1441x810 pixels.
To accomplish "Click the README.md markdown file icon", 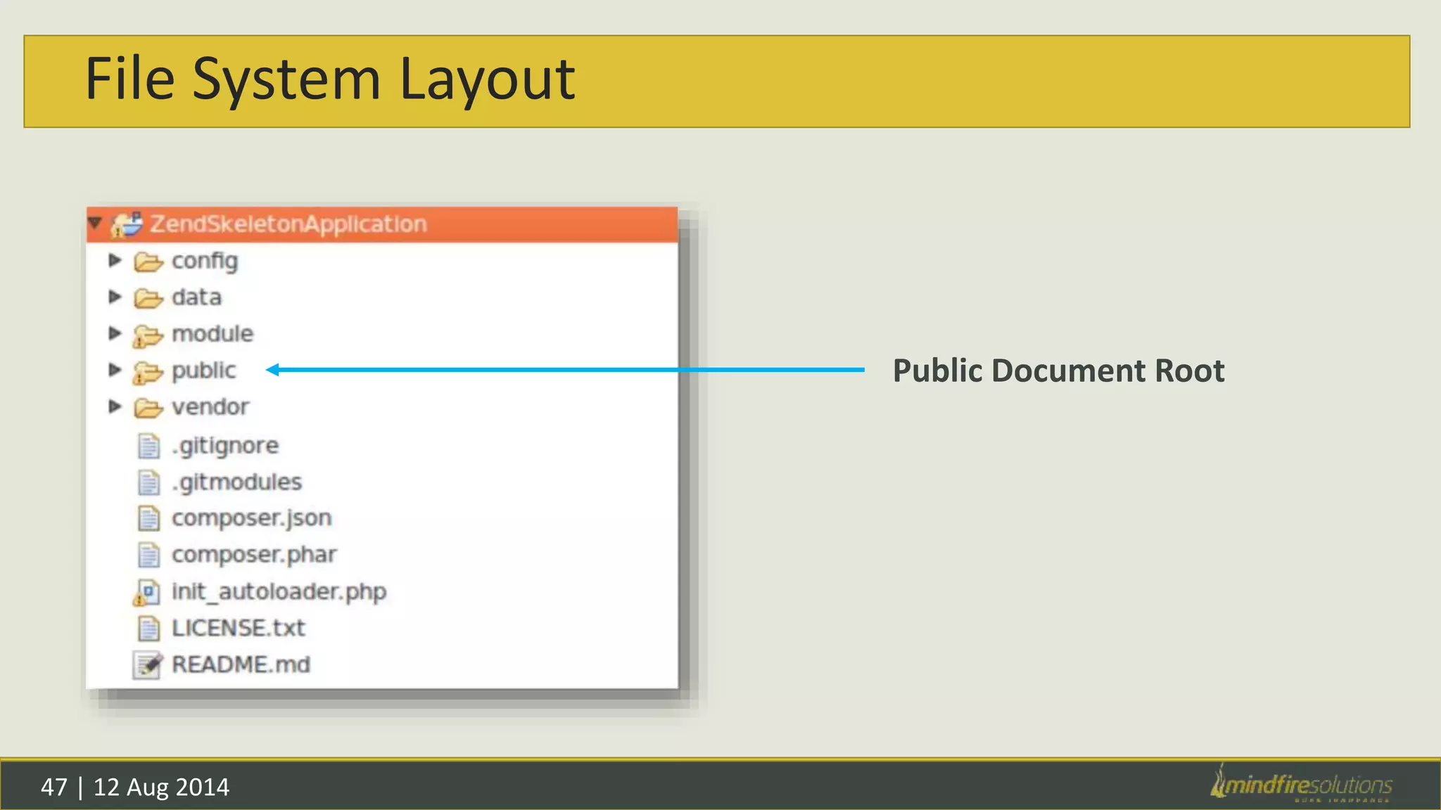I will [x=148, y=665].
